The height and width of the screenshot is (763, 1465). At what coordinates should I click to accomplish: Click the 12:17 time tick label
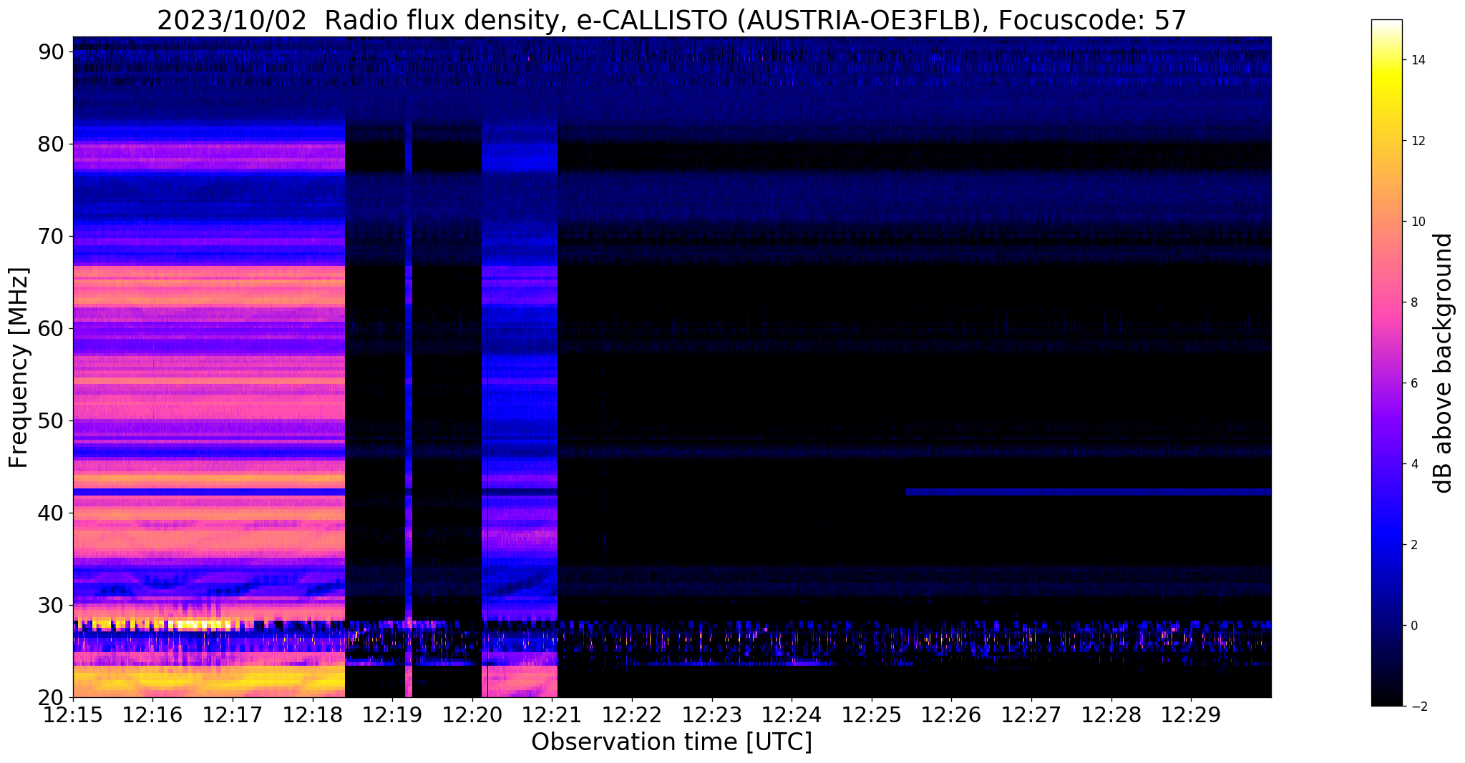point(233,714)
